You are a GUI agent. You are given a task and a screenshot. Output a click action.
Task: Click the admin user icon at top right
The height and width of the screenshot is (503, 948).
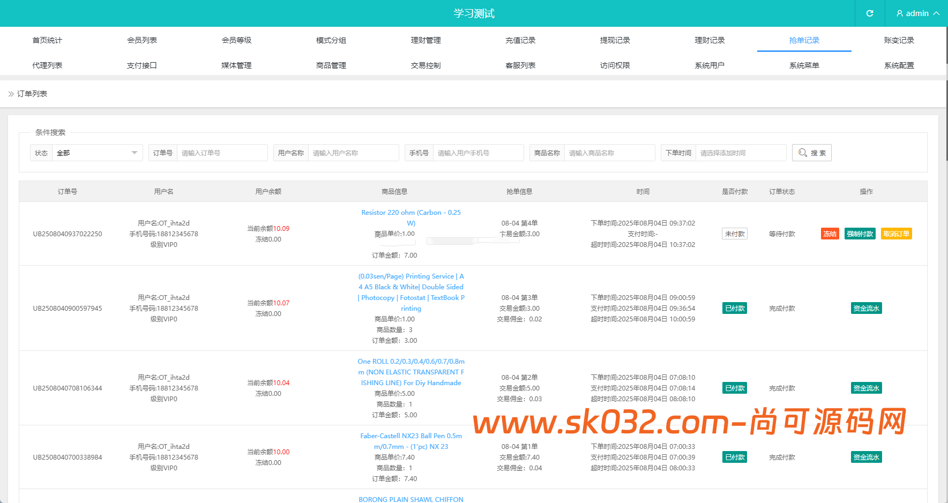point(899,13)
